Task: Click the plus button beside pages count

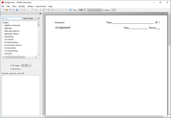Action: click(26, 66)
